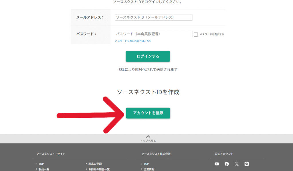Click the upward chevron above トップへ戻る

[x=148, y=137]
